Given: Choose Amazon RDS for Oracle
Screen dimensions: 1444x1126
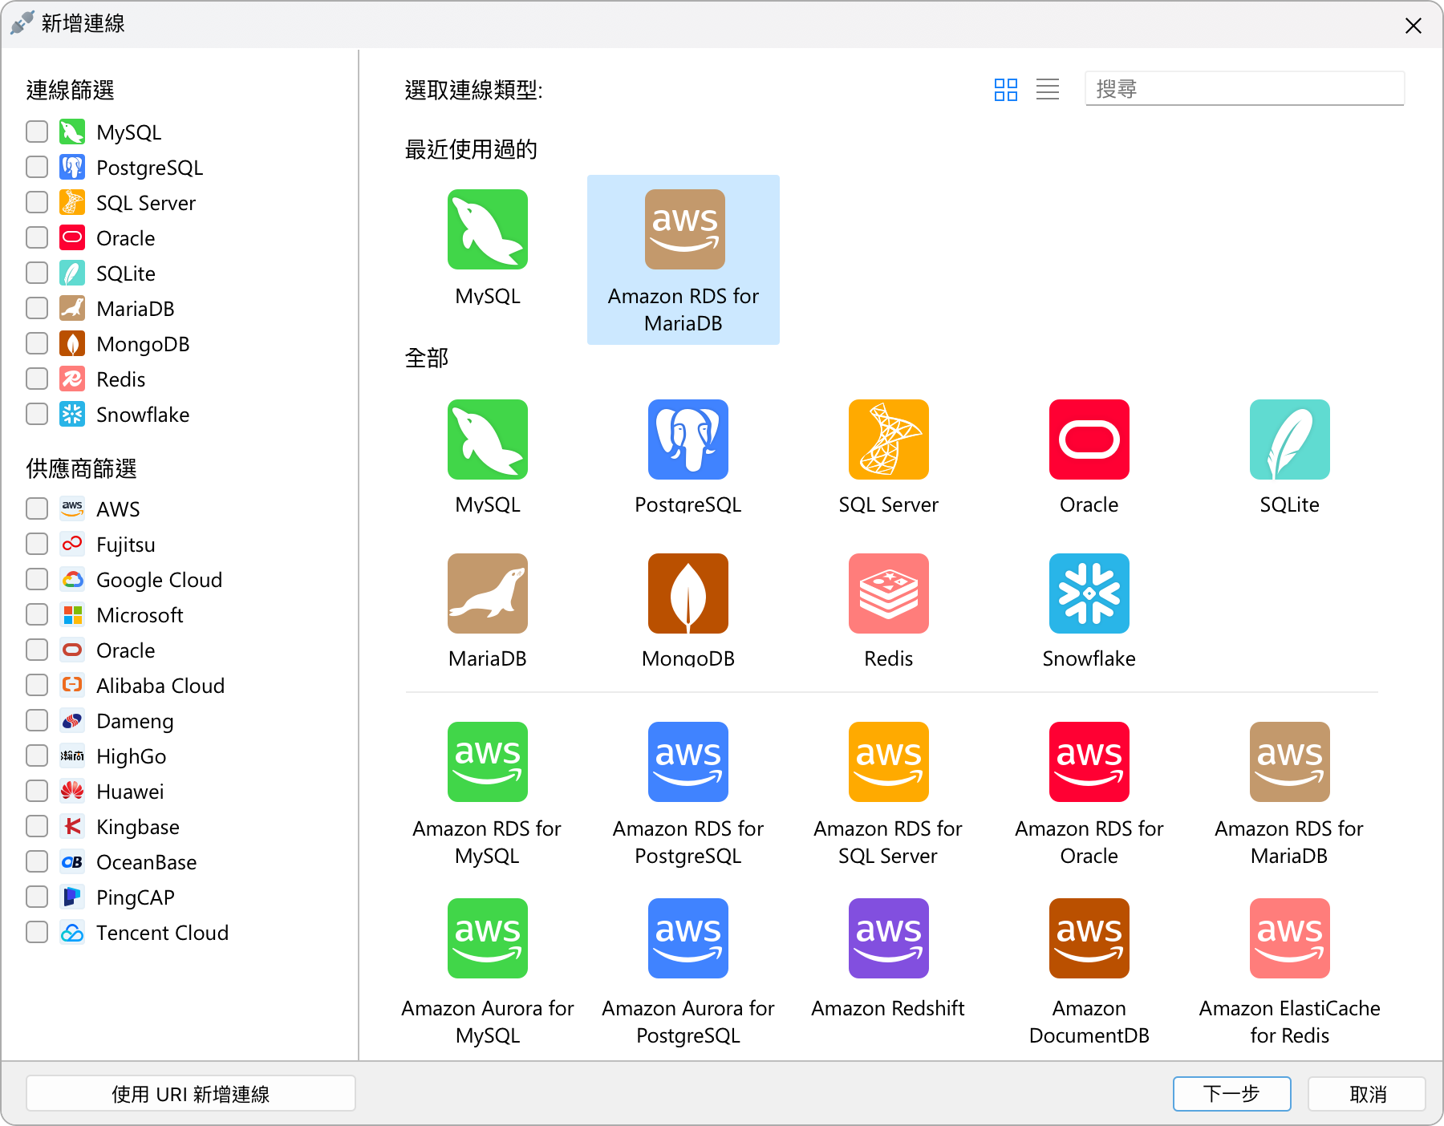Looking at the screenshot, I should point(1089,762).
